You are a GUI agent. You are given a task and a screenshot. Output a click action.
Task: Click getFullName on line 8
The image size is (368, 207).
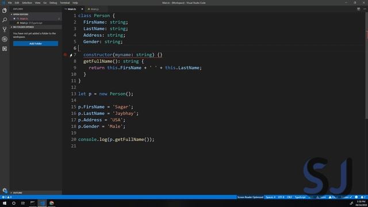pos(98,62)
